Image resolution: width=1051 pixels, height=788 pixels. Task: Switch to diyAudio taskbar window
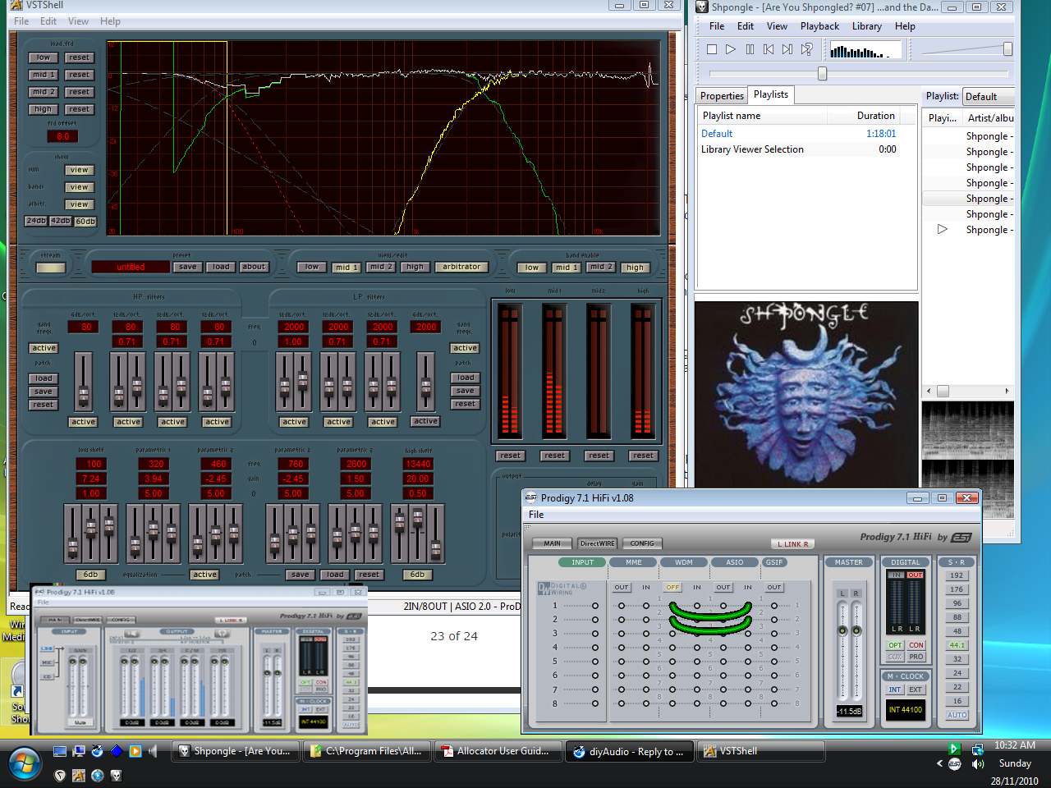click(629, 751)
